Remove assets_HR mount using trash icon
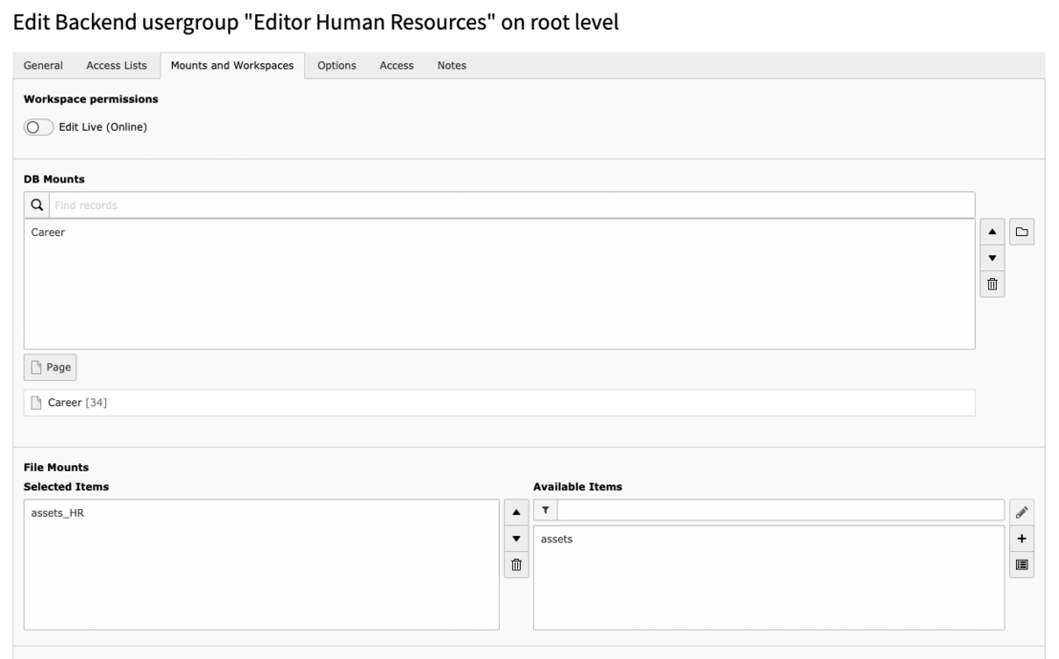 pyautogui.click(x=515, y=563)
